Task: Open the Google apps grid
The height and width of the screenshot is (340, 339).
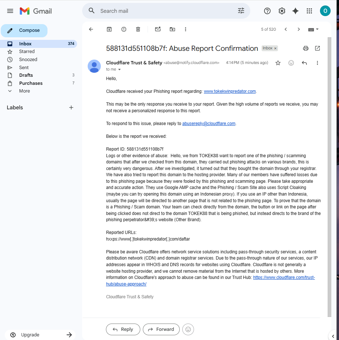Action: pyautogui.click(x=309, y=11)
